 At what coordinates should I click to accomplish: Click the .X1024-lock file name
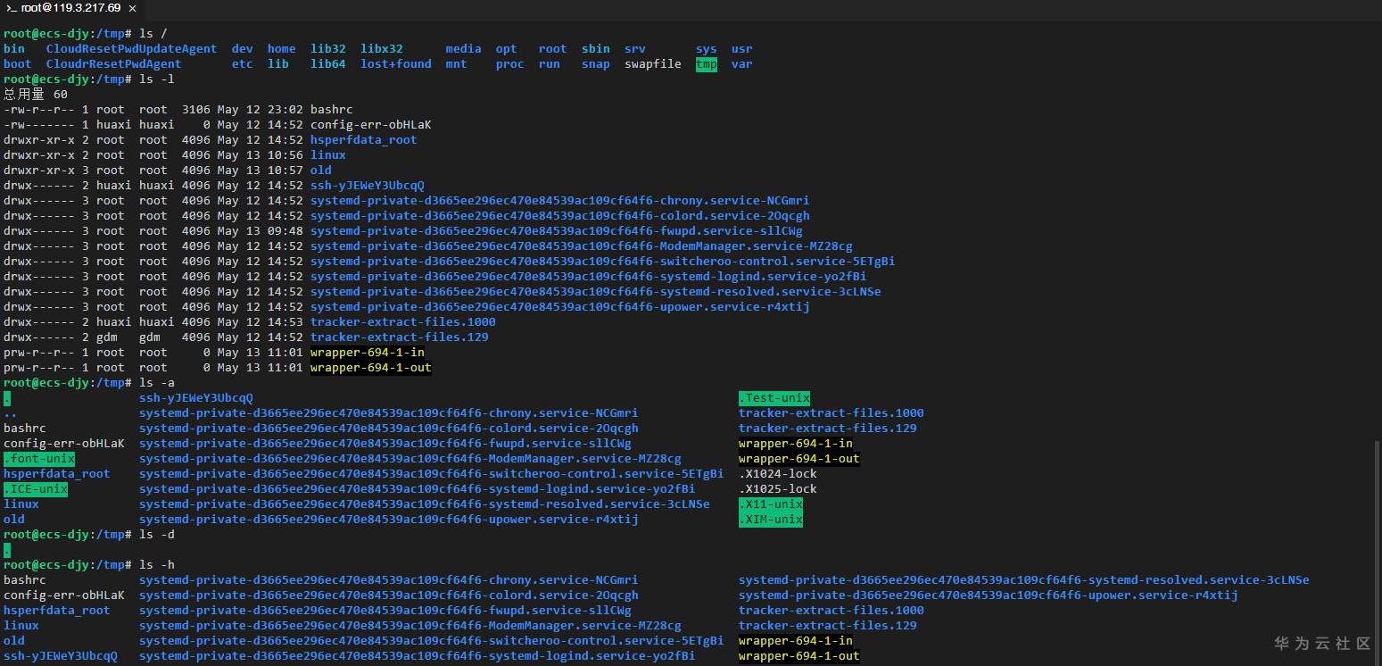tap(777, 474)
